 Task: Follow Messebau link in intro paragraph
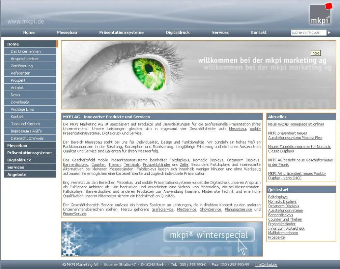pos(237,129)
